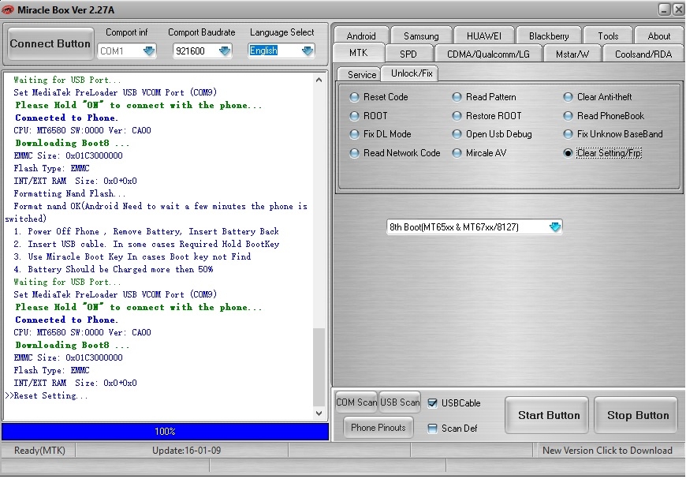The height and width of the screenshot is (479, 686).
Task: Go to the Tools tab
Action: click(x=608, y=36)
